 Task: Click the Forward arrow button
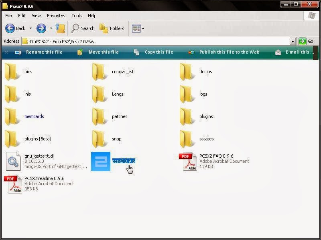pos(41,28)
